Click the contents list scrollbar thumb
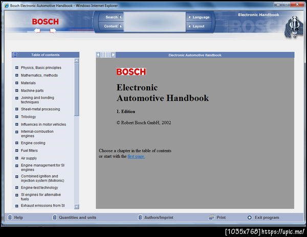Viewport: 307px width, 237px height. coord(77,89)
